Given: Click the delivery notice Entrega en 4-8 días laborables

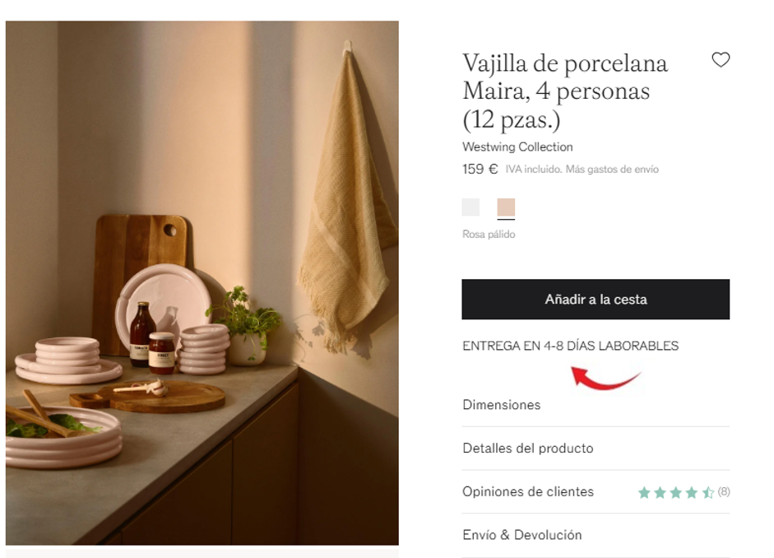Looking at the screenshot, I should point(570,346).
